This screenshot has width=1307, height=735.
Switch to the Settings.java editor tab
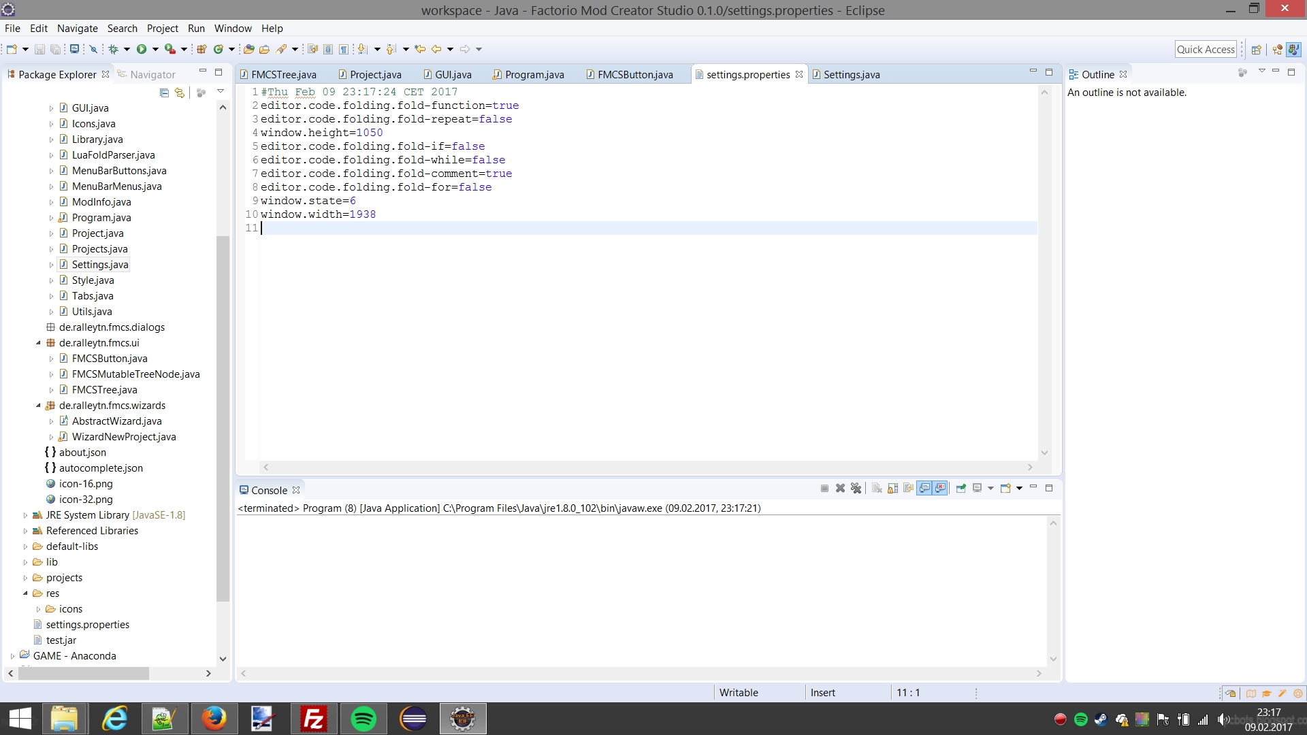[x=851, y=75]
